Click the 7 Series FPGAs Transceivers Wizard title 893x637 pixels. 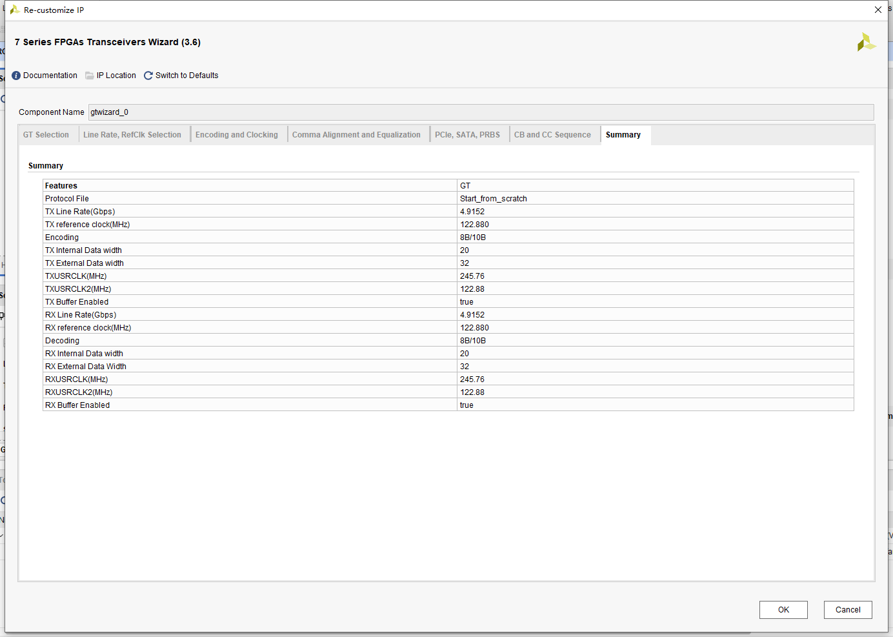click(x=108, y=42)
